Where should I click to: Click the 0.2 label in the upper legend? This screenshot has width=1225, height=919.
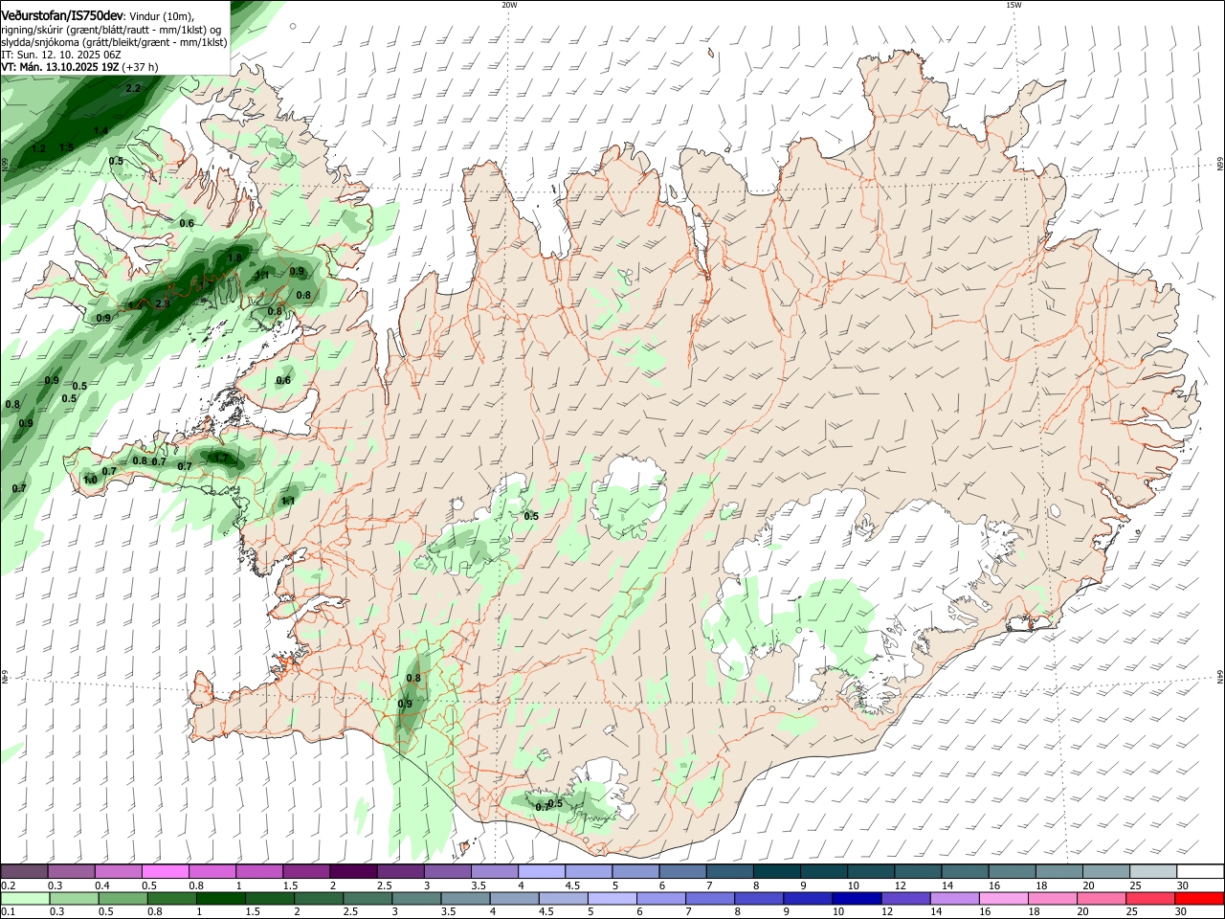[x=8, y=885]
